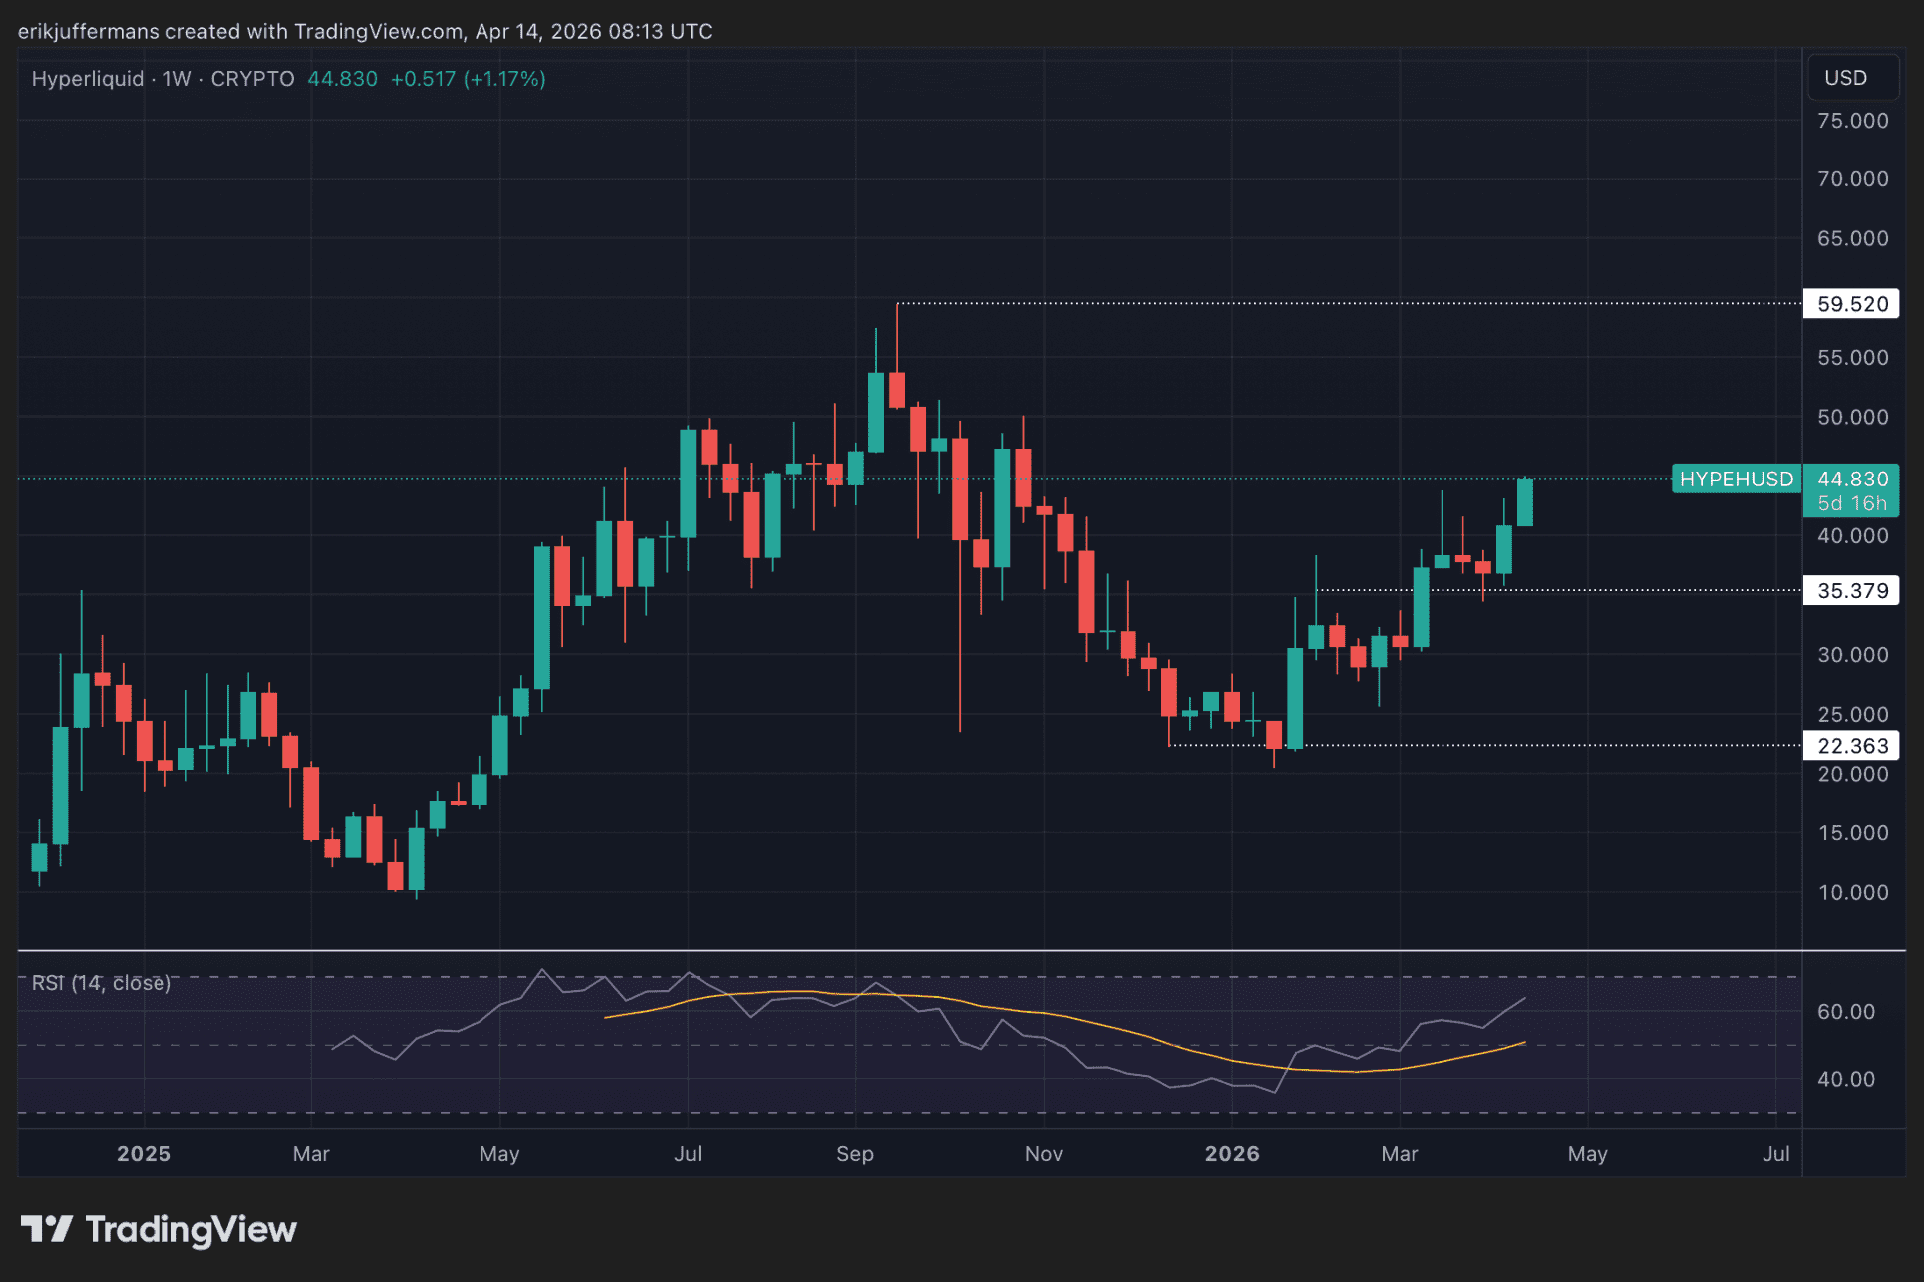Viewport: 1924px width, 1282px height.
Task: Click the 35.379 price level label
Action: click(1851, 591)
